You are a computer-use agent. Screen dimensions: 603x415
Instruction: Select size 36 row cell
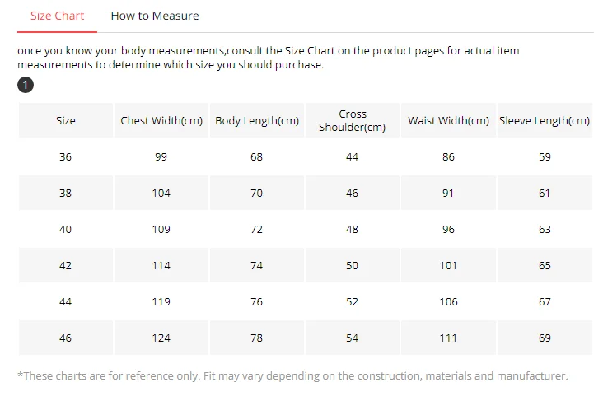(66, 156)
